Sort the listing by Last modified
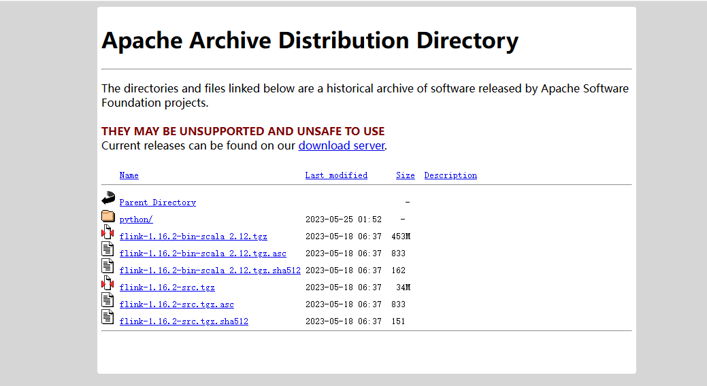This screenshot has height=386, width=707. coord(336,175)
